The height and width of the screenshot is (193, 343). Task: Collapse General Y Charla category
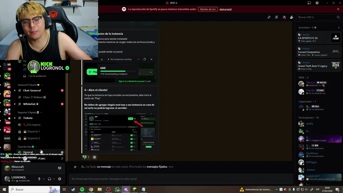pyautogui.click(x=30, y=85)
